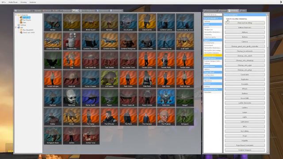Viewport: 283px width, 159px height.
Task: Select the Mortar Synth tile
Action: point(91,98)
